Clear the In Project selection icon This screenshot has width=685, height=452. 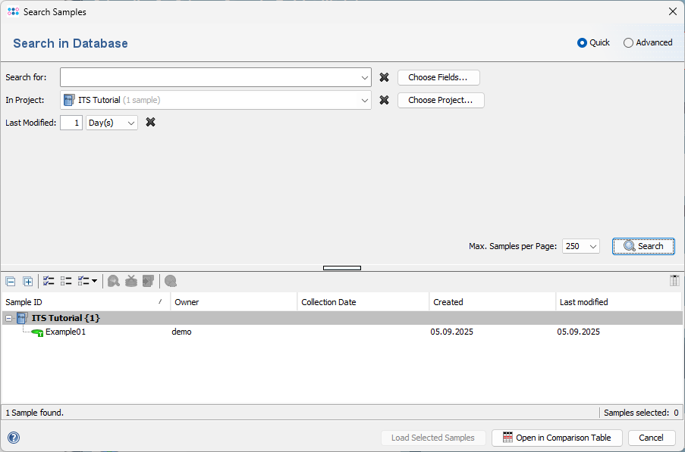pos(384,99)
